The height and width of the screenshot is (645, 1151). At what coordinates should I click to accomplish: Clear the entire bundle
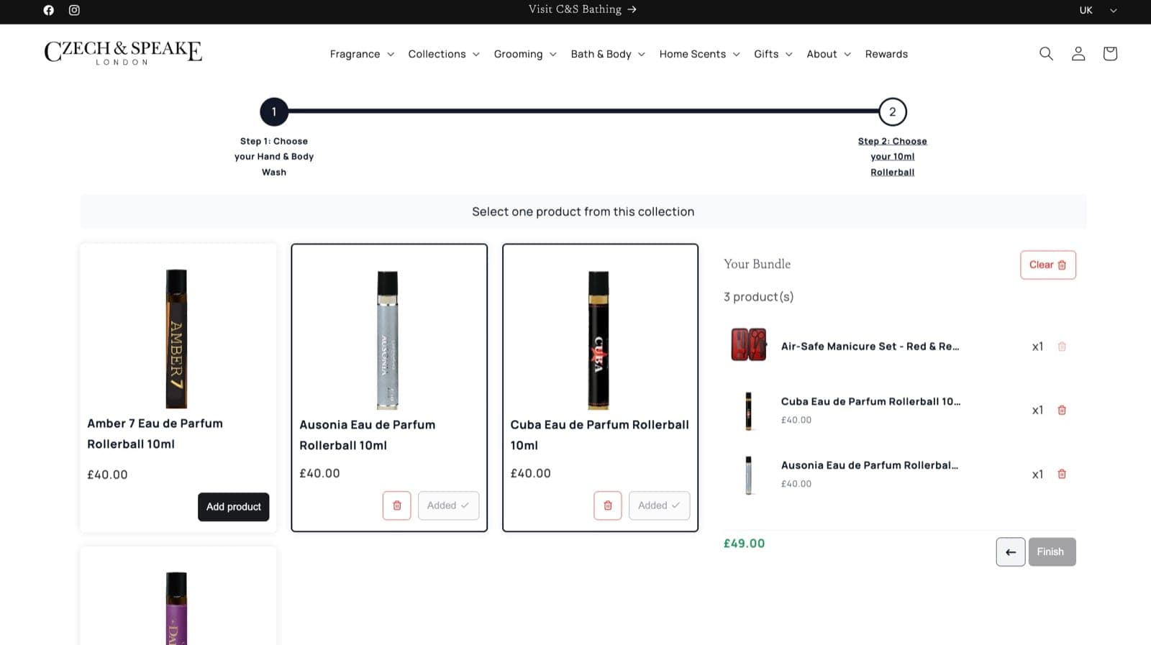[1048, 265]
